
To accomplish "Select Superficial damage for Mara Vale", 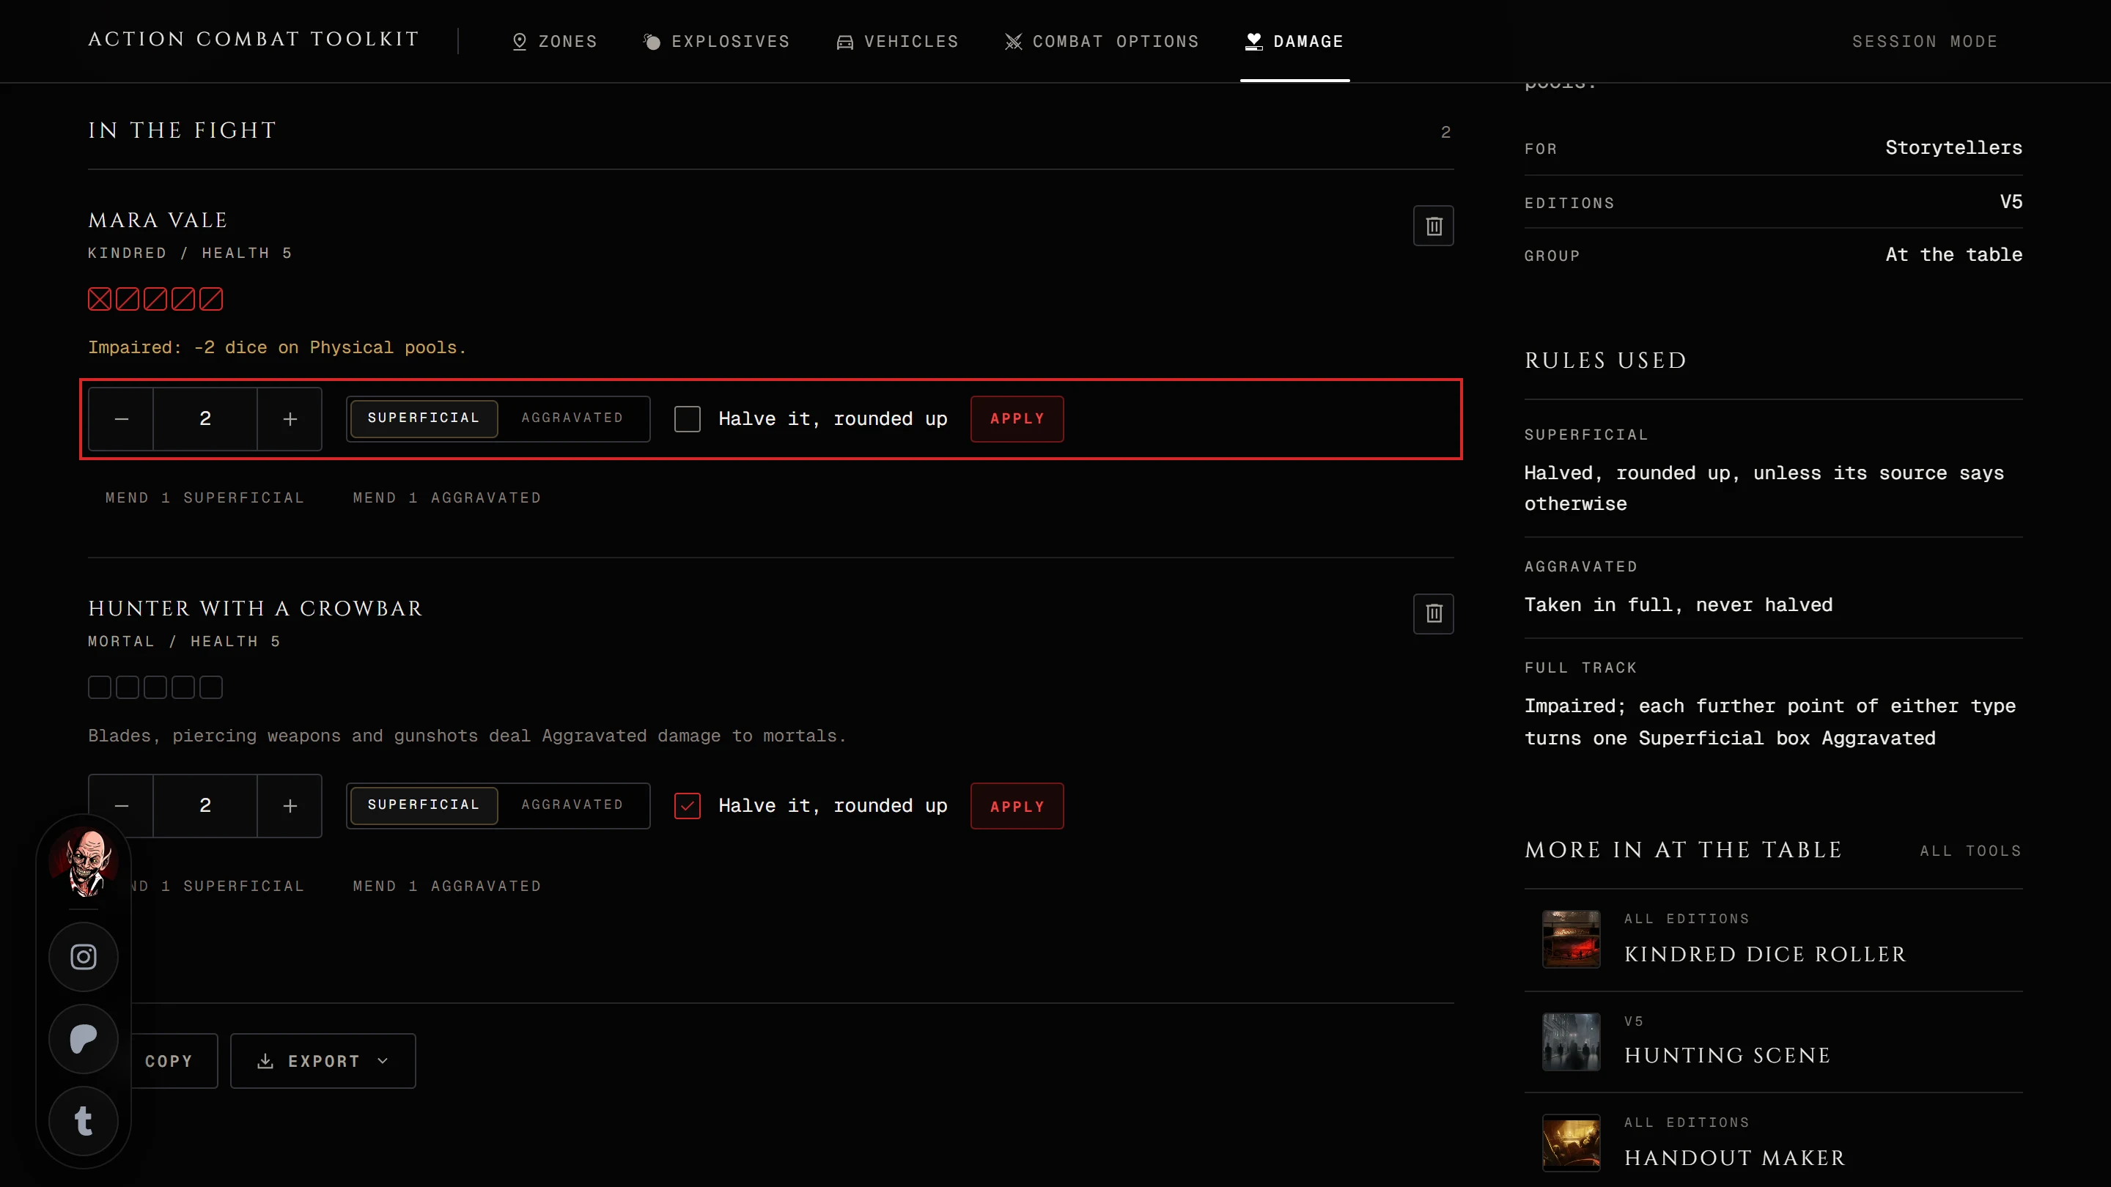I will (x=424, y=418).
